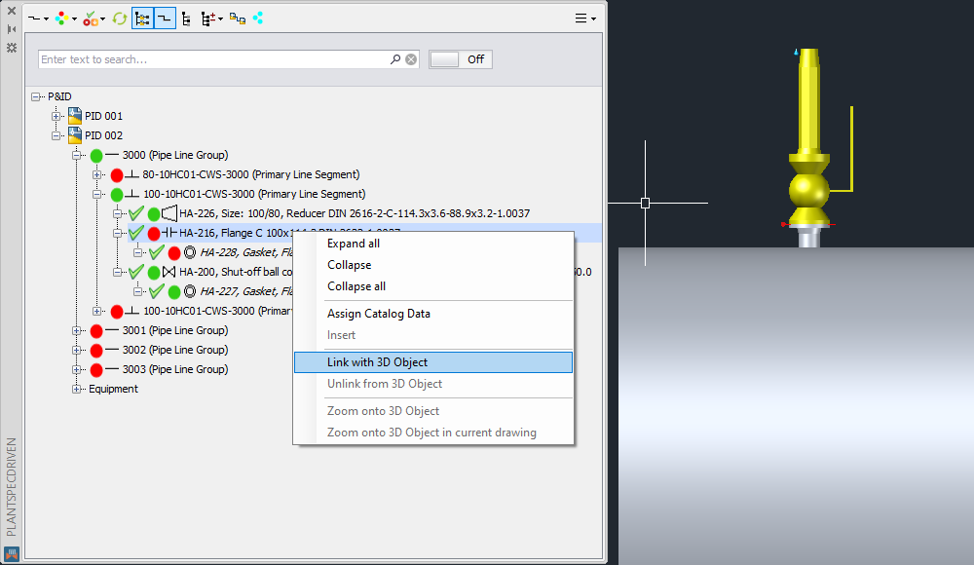
Task: Click the HA-216 flange symbol icon
Action: [169, 233]
